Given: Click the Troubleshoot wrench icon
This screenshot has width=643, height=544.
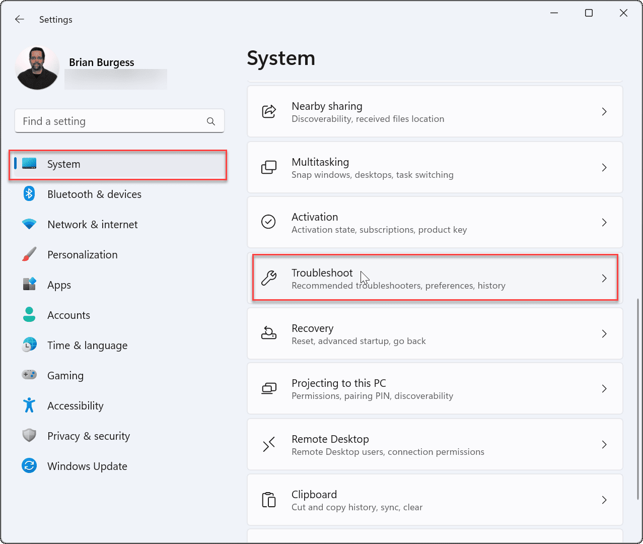Looking at the screenshot, I should pyautogui.click(x=269, y=278).
